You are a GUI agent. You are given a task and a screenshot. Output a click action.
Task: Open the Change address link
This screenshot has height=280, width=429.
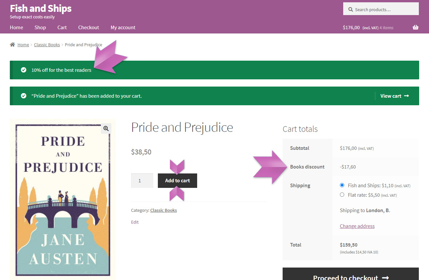[357, 226]
